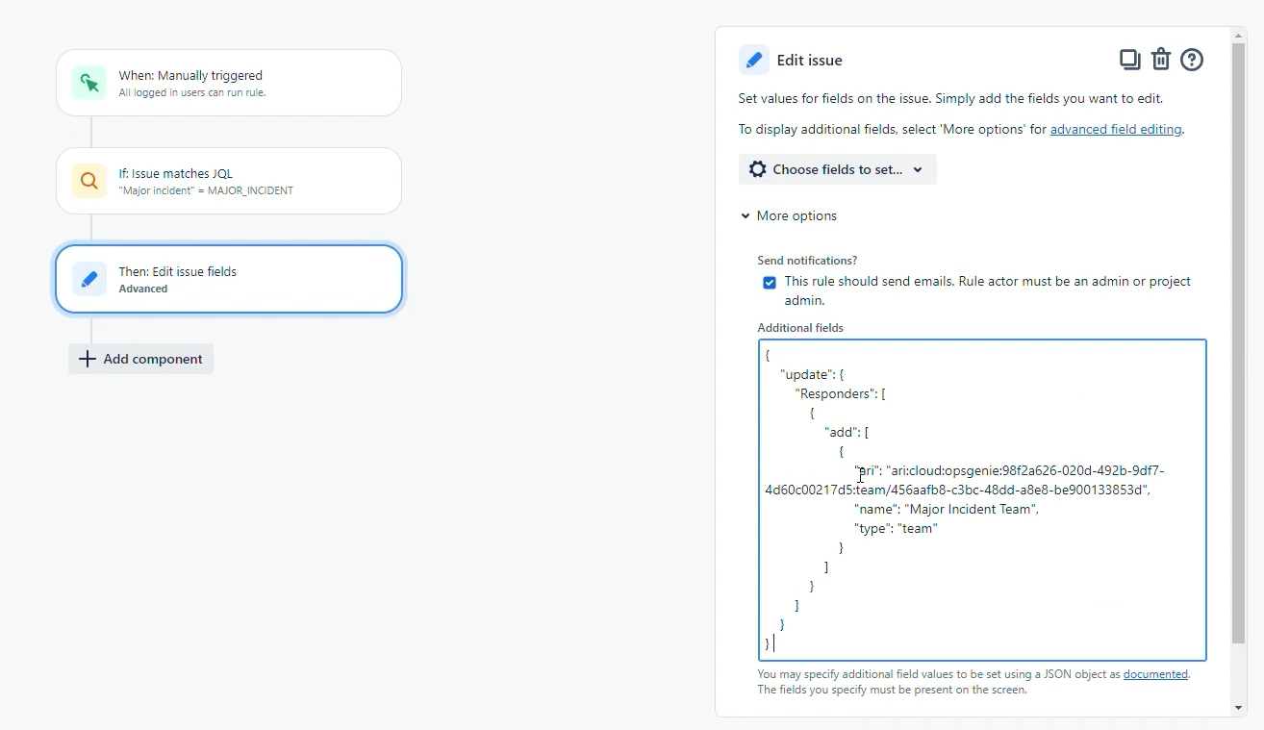Select the manual trigger hand icon

(88, 83)
